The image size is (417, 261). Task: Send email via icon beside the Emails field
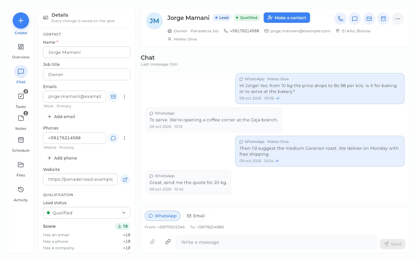(x=113, y=97)
